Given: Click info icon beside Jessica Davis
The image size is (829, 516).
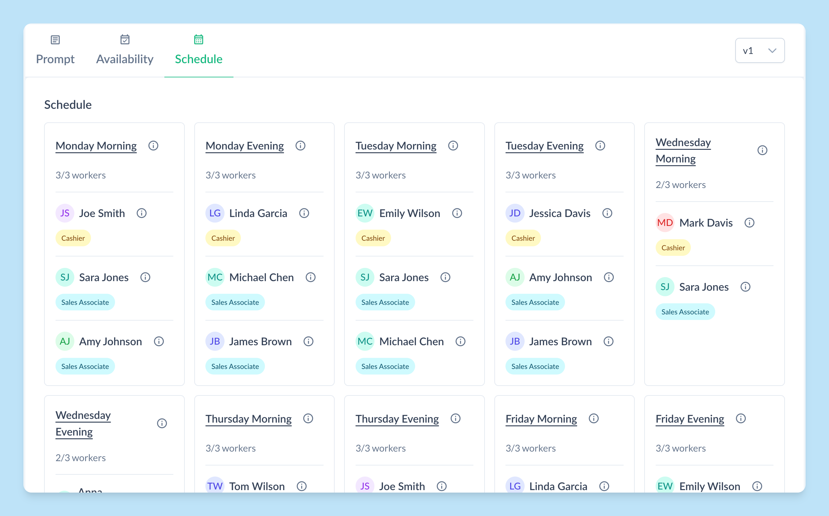Looking at the screenshot, I should tap(607, 213).
